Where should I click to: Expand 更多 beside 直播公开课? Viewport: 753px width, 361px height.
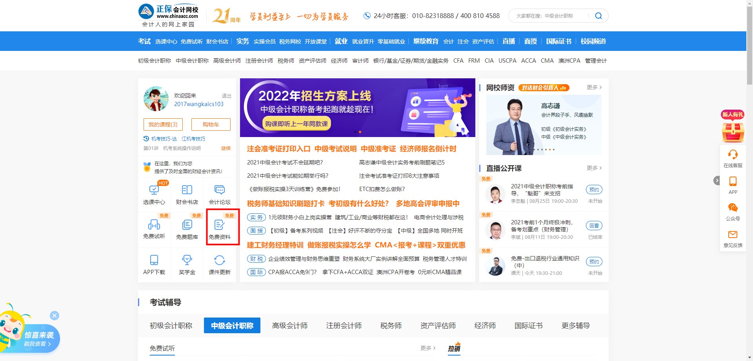[593, 168]
